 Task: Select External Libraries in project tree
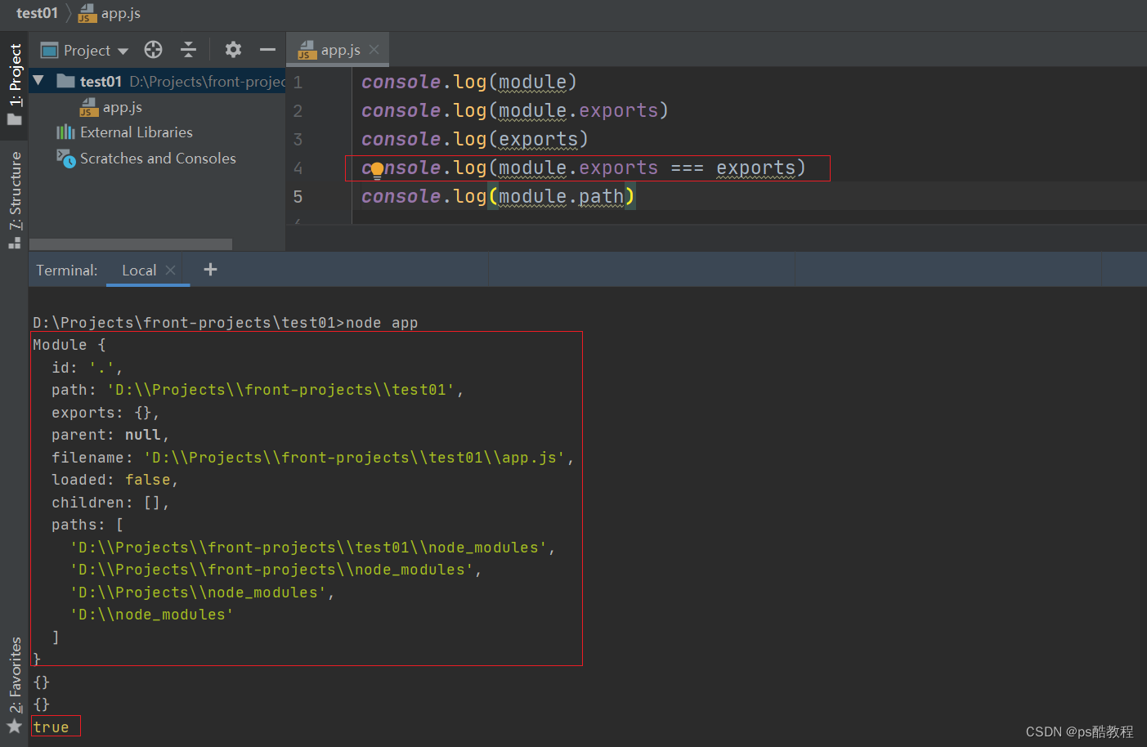click(x=137, y=132)
